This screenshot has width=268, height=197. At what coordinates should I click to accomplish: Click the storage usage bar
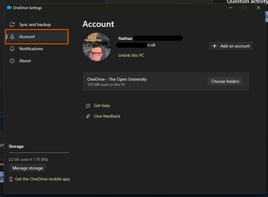39,153
